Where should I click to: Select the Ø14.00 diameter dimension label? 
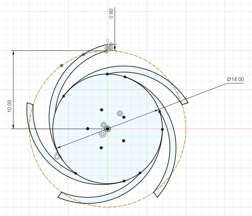[x=236, y=79]
